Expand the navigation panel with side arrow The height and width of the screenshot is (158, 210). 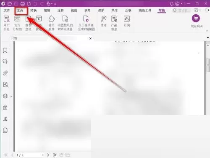(11, 96)
